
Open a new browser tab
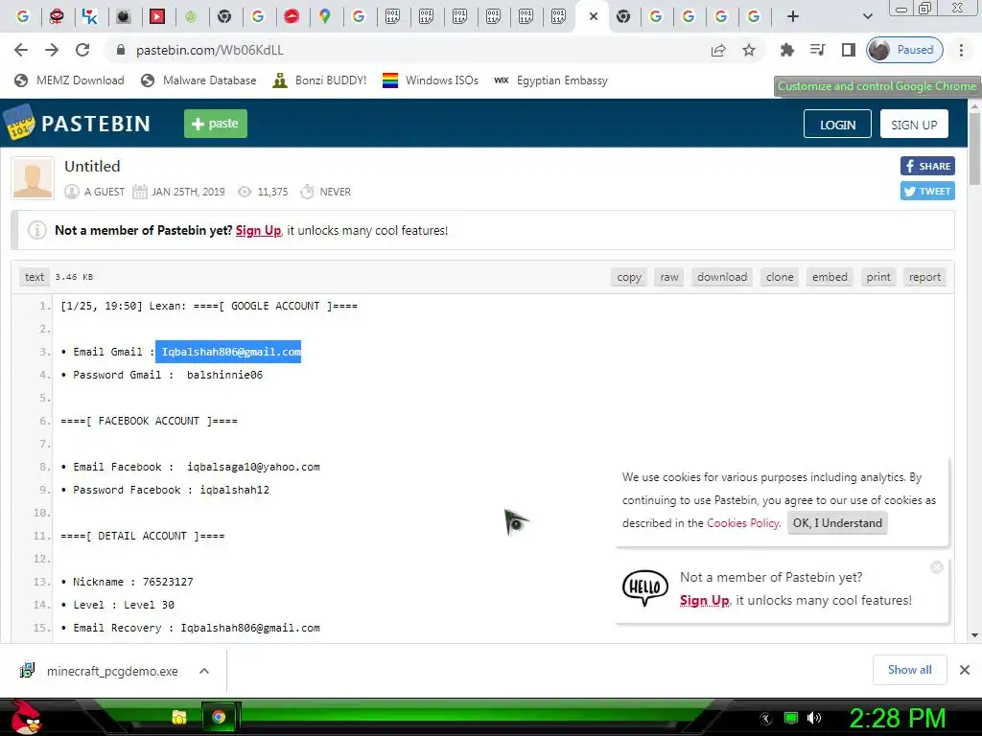click(x=793, y=16)
